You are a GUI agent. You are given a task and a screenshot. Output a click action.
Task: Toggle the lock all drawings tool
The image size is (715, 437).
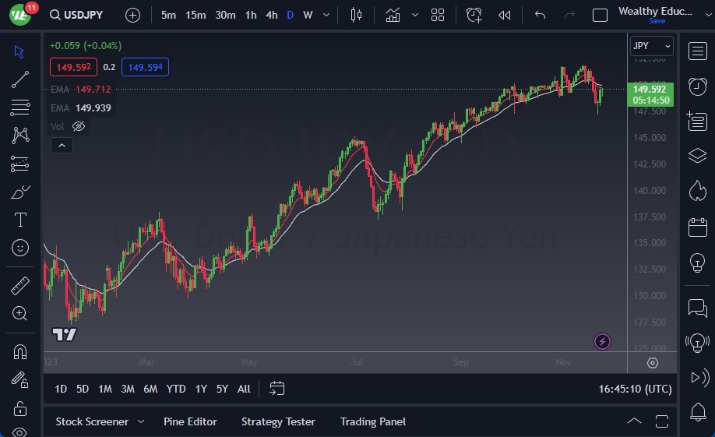click(20, 408)
